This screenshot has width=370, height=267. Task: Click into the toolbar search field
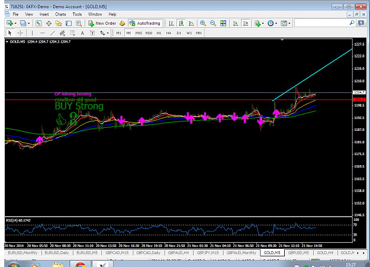[x=321, y=23]
